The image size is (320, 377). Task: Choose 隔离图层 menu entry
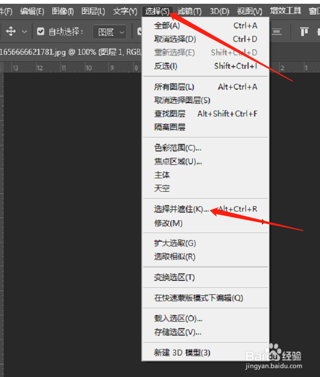click(206, 127)
